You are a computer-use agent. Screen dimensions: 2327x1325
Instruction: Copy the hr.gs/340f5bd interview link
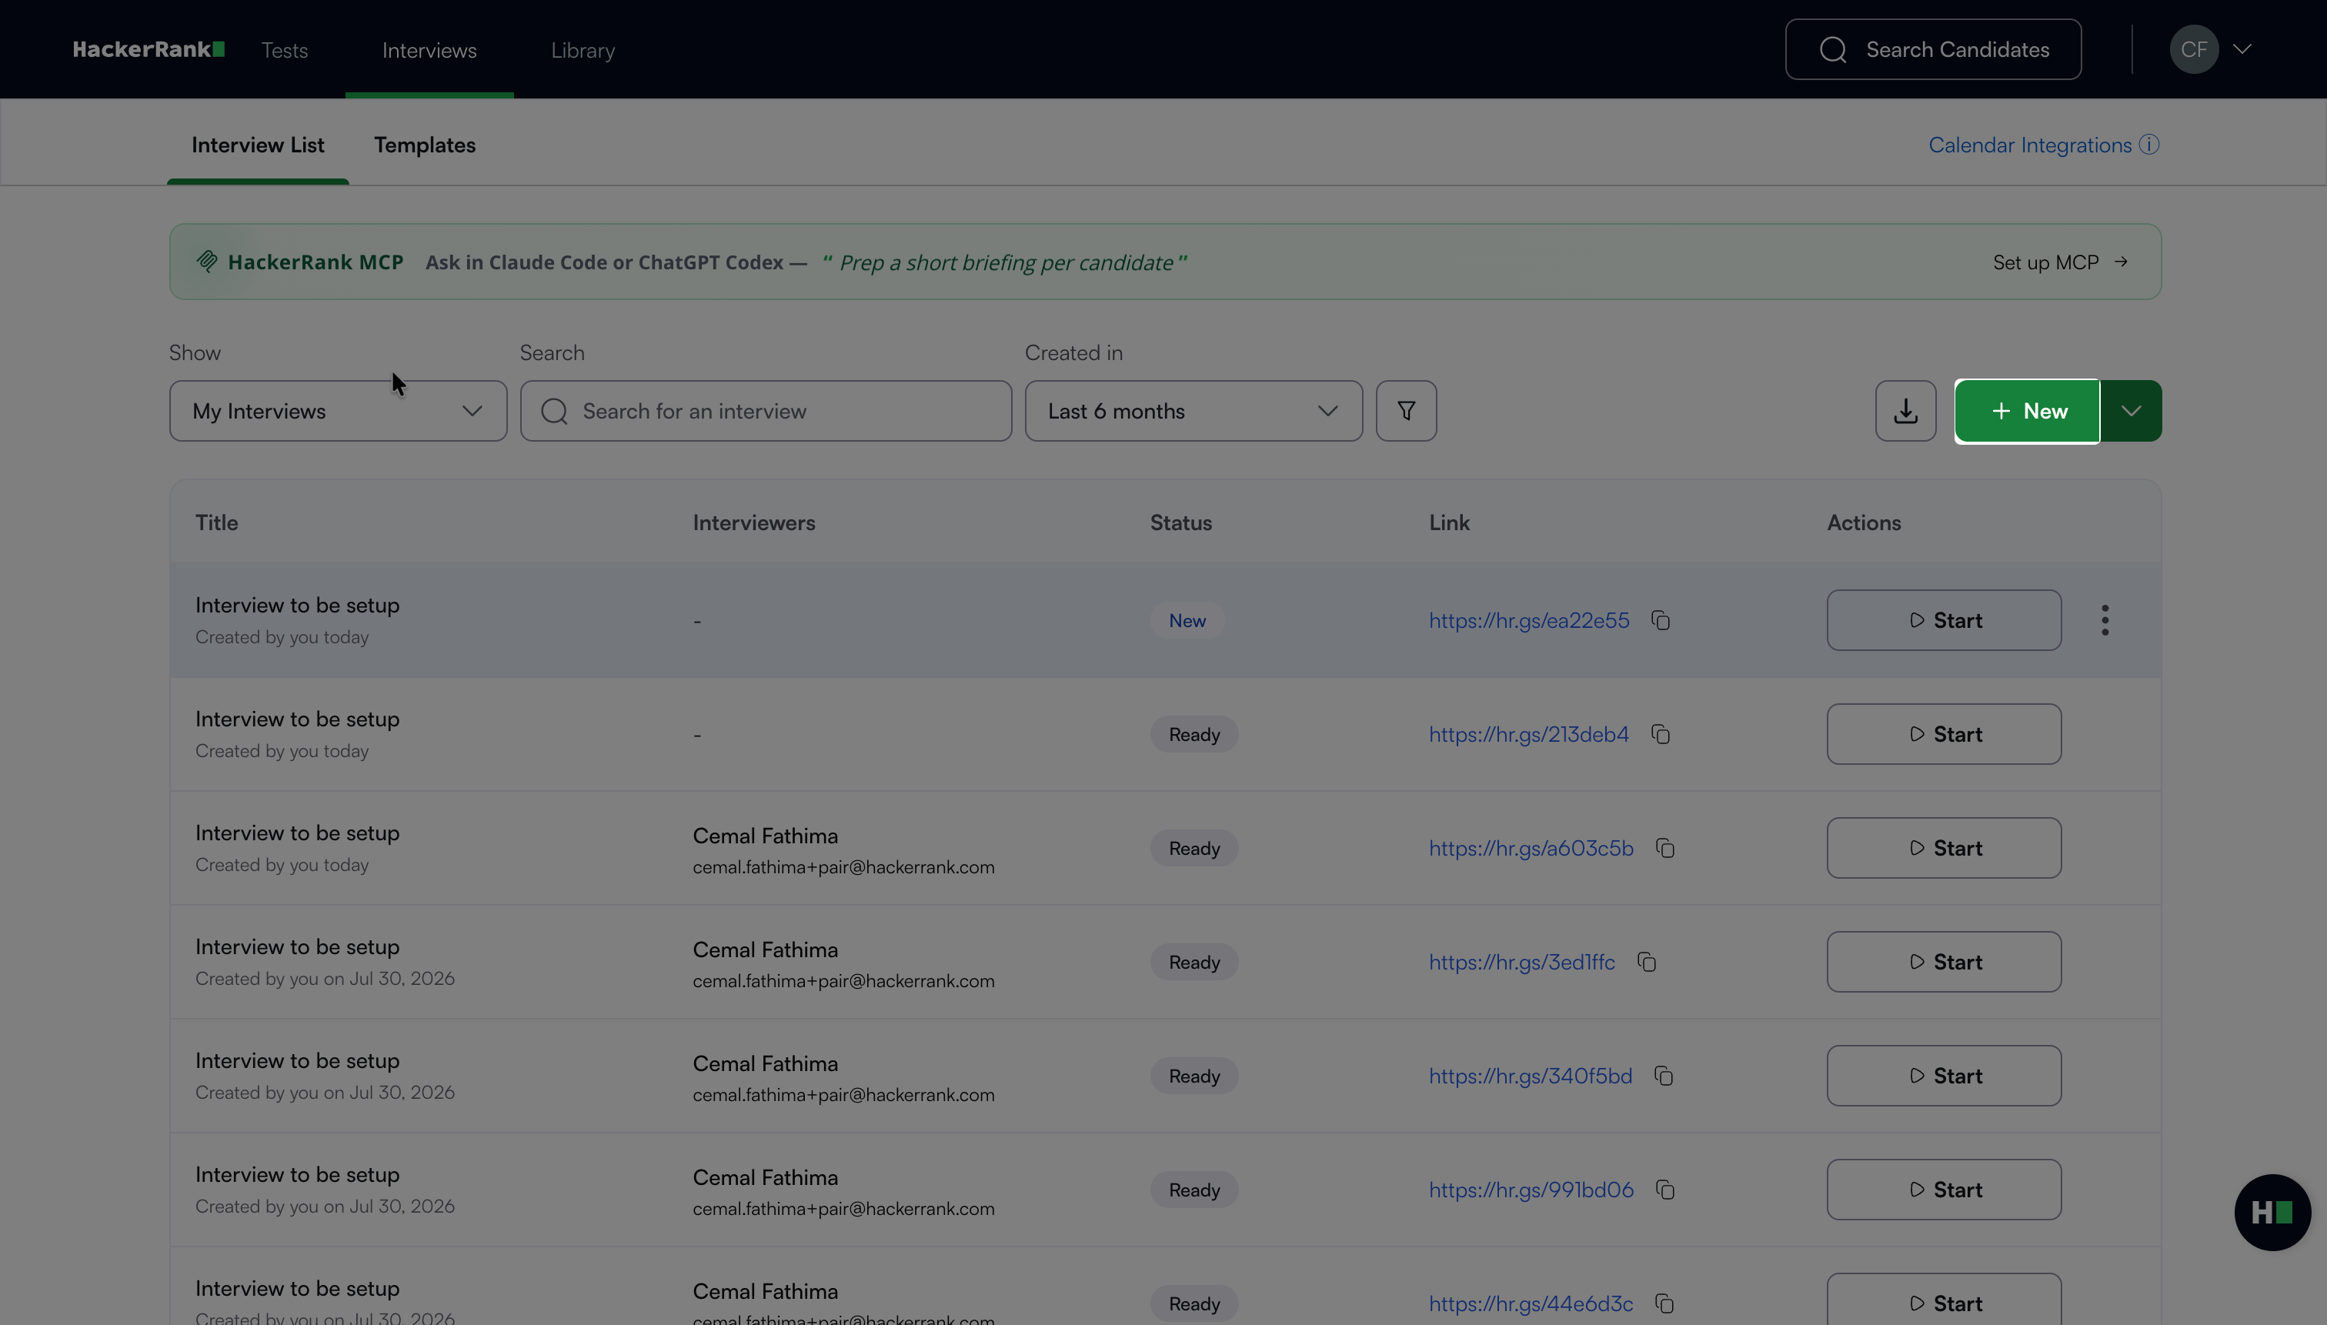tap(1664, 1076)
